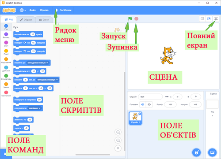Click the 'перемістити на 10 кроків' block
Viewport: 221px width, 159px height.
[x=28, y=34]
